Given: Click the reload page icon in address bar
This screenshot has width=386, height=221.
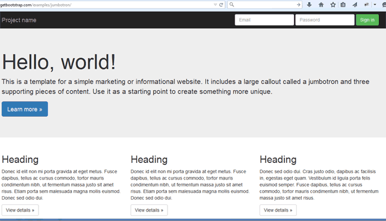Looking at the screenshot, I should (x=221, y=5).
